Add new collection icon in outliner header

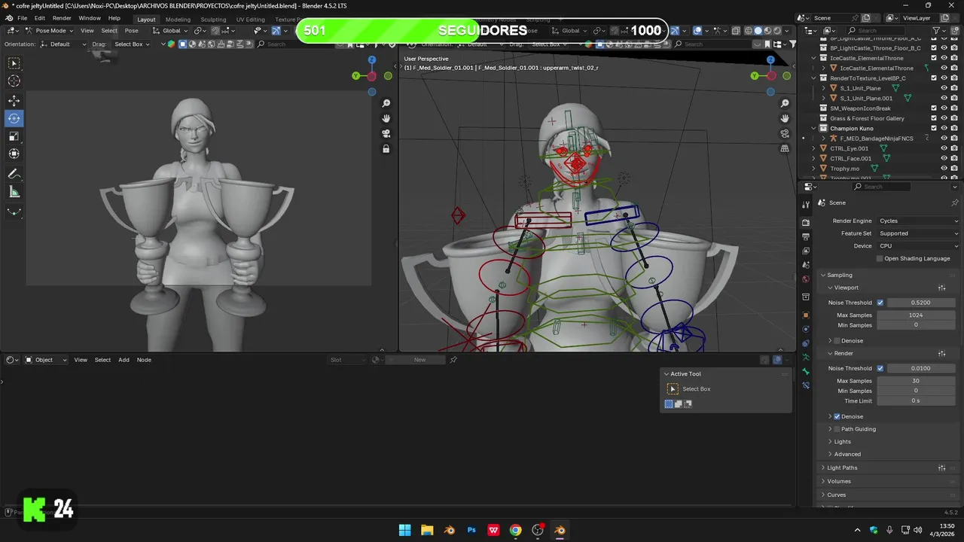coord(955,31)
